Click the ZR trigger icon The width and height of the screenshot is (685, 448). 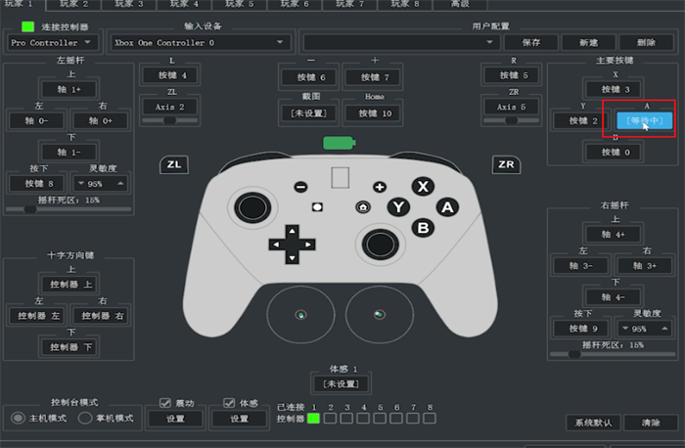tap(506, 164)
